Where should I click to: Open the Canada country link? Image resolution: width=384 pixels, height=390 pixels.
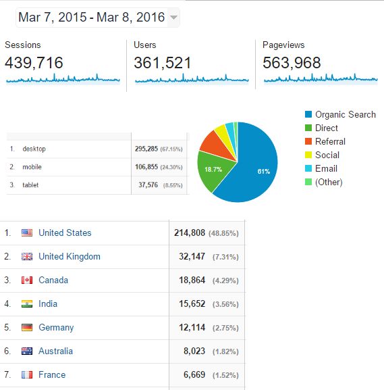point(53,280)
